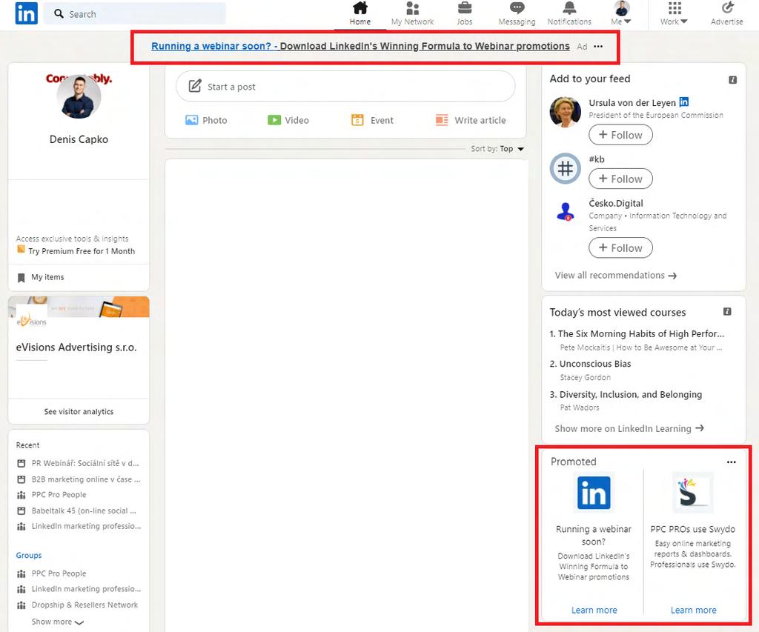
Task: Open the webinar ad banner link
Action: point(360,46)
